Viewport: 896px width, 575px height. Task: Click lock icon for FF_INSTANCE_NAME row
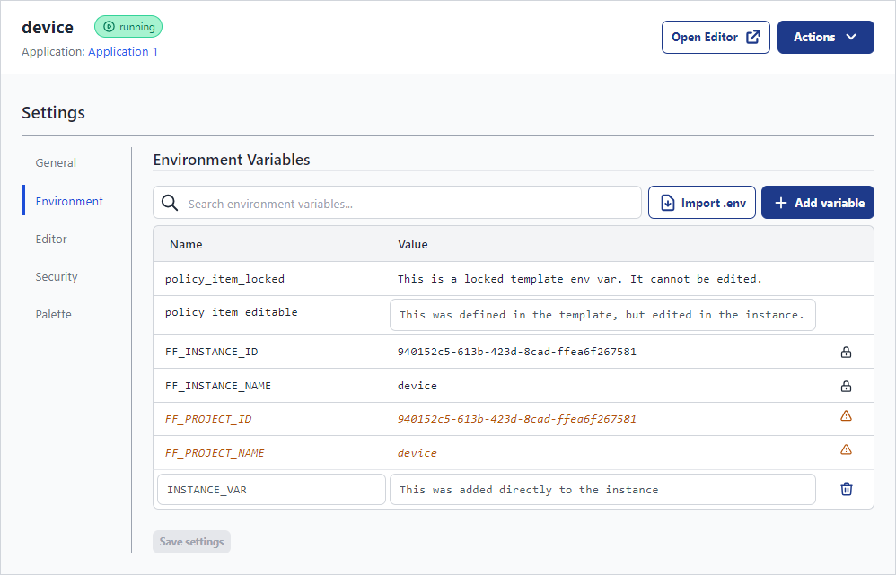coord(845,387)
